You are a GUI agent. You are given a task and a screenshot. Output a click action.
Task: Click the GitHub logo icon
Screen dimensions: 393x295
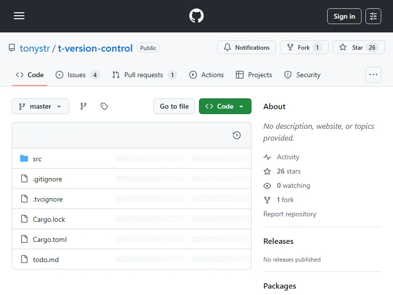[x=196, y=16]
